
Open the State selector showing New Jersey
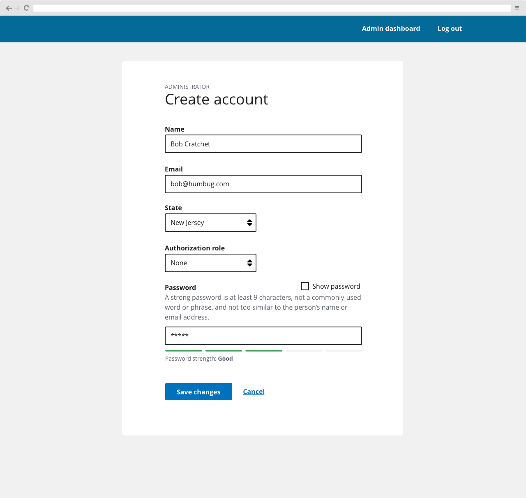tap(210, 222)
